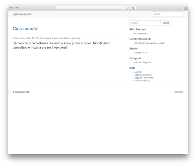This screenshot has width=196, height=166.
Task: Open a new tab with plus button
Action: point(186,9)
